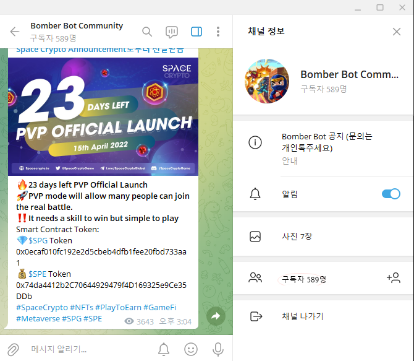Click the leave channel exit icon
The width and height of the screenshot is (414, 361).
pyautogui.click(x=256, y=316)
